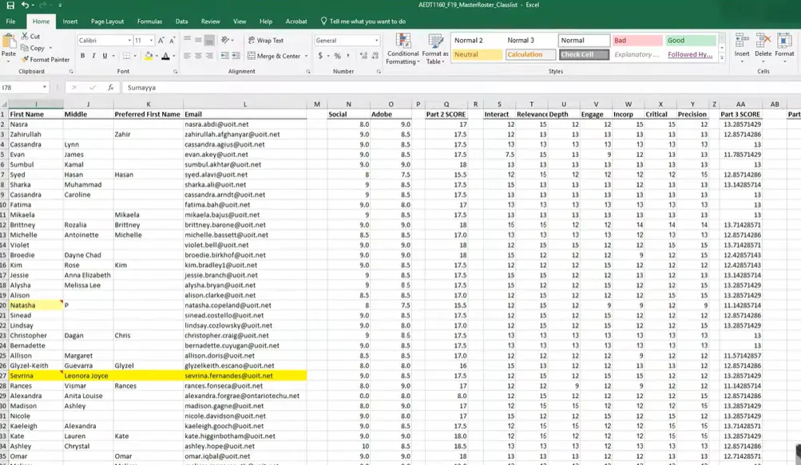The width and height of the screenshot is (801, 465).
Task: Click the Format Painter brush
Action: tap(26, 60)
